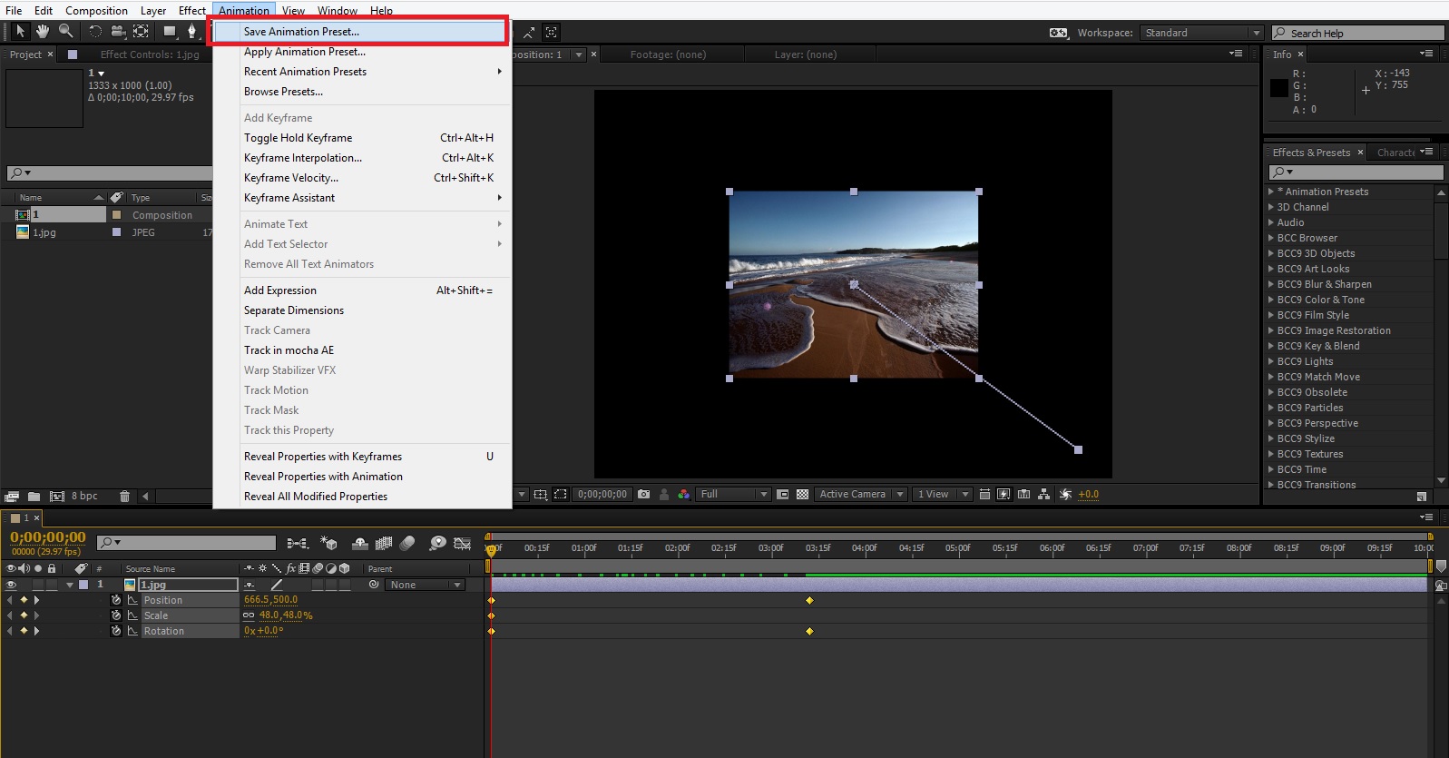The width and height of the screenshot is (1449, 758).
Task: Open the Show Channel color circles button
Action: [683, 495]
